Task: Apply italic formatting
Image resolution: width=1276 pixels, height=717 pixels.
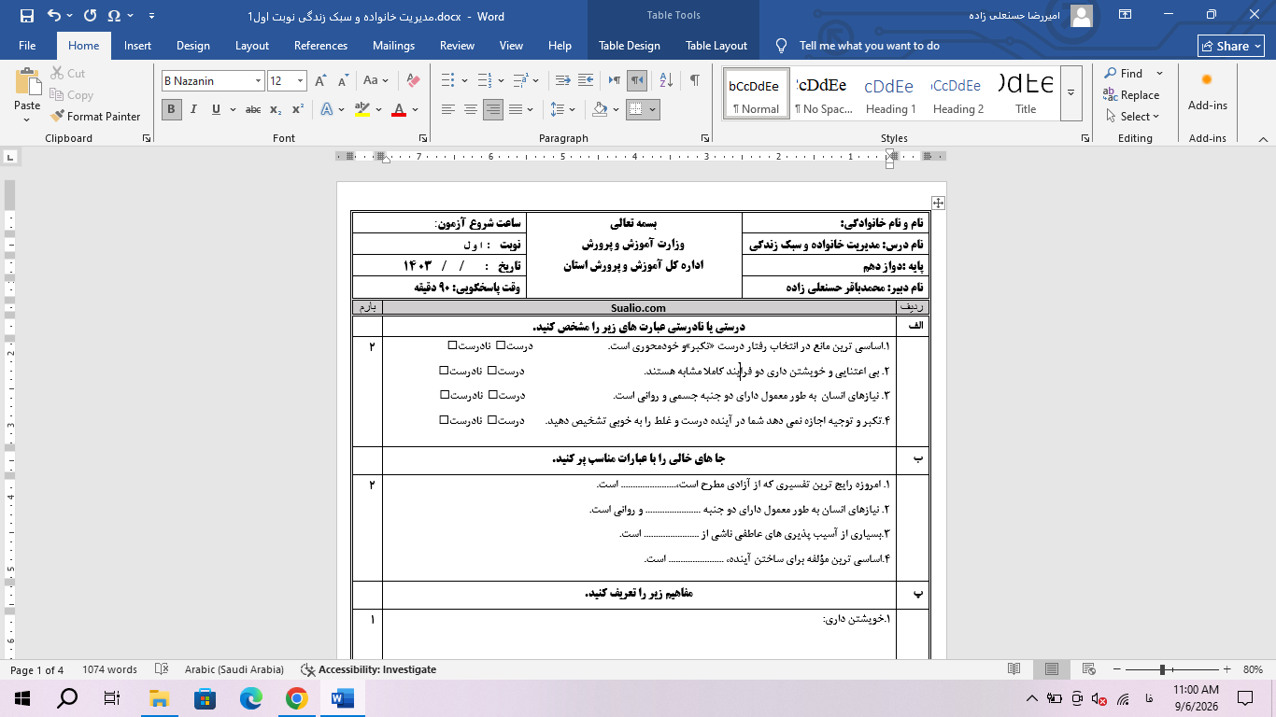Action: (193, 109)
